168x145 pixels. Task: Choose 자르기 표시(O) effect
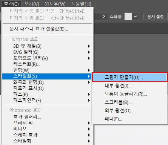click(47, 89)
